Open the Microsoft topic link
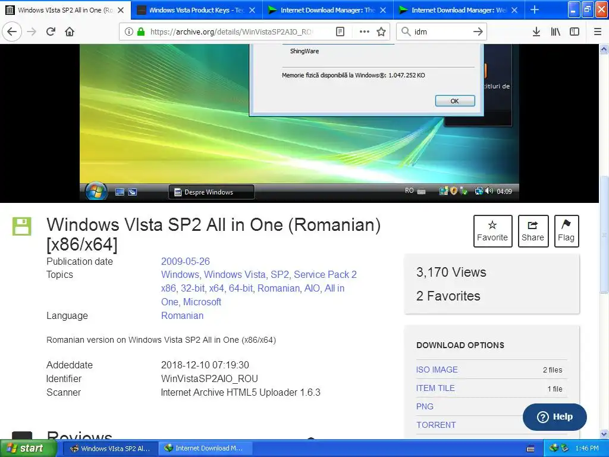Image resolution: width=609 pixels, height=457 pixels. 202,302
